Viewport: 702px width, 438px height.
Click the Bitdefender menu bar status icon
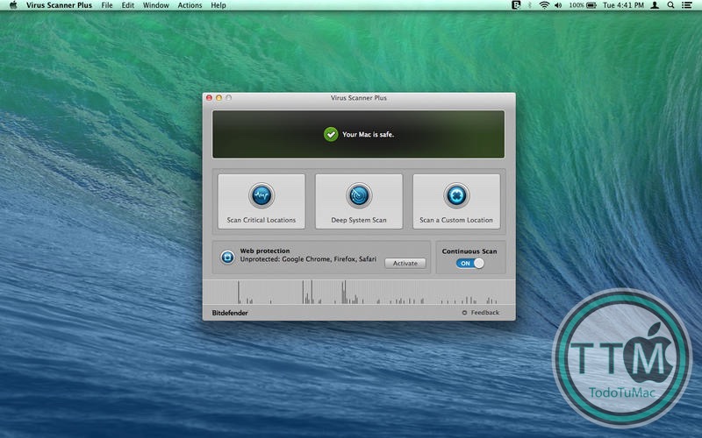[x=516, y=5]
